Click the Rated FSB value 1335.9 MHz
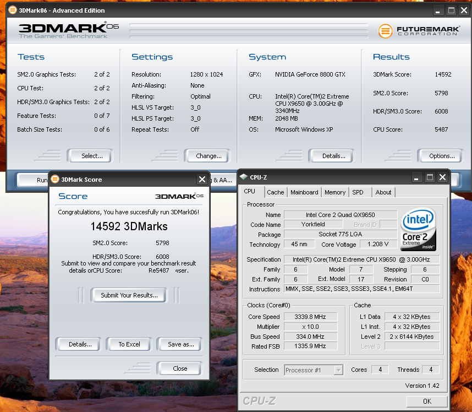The height and width of the screenshot is (412, 472). [x=310, y=346]
